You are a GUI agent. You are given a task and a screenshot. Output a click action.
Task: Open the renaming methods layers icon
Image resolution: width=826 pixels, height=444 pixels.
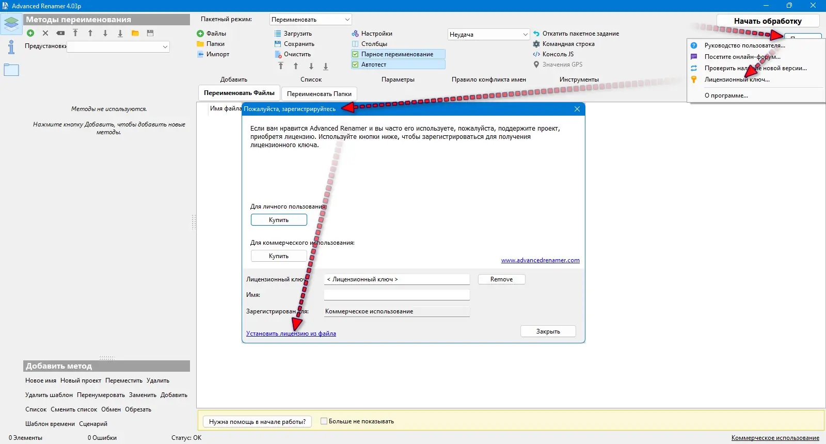pos(11,24)
